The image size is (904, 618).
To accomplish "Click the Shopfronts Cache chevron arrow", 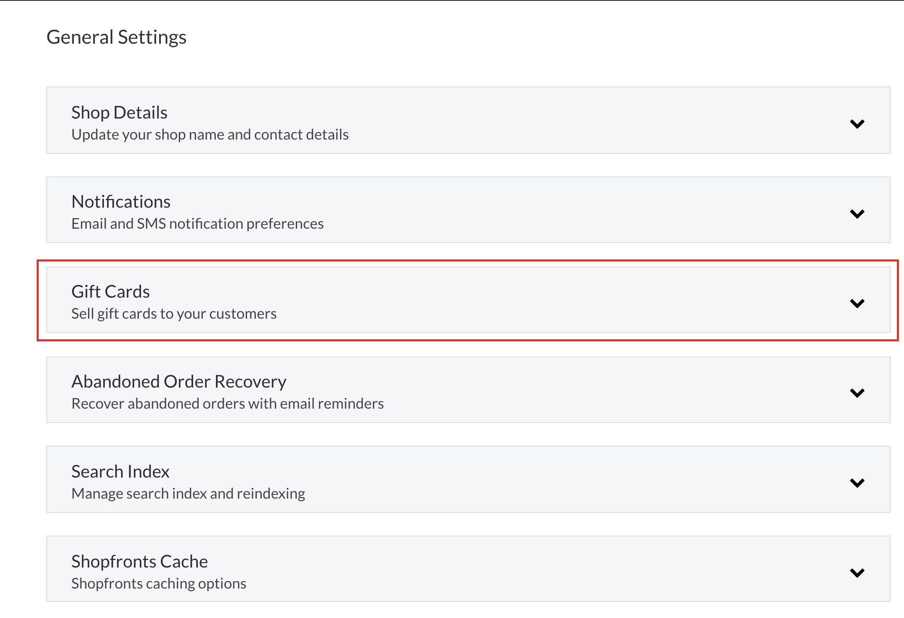I will click(857, 573).
